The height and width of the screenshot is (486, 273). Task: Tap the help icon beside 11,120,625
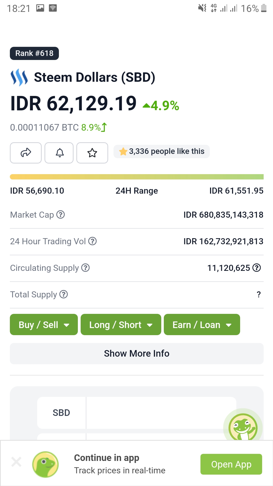(x=257, y=268)
